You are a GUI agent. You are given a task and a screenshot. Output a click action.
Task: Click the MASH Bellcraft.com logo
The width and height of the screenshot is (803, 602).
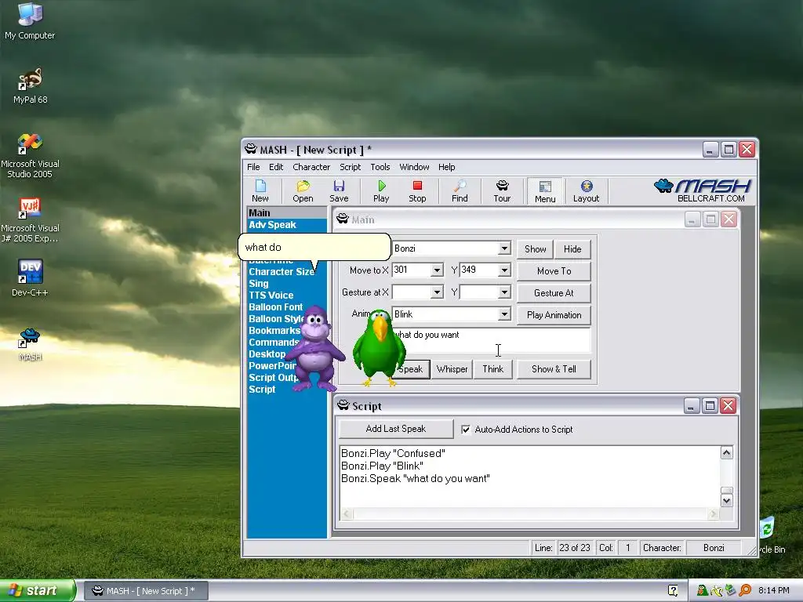[x=703, y=190]
